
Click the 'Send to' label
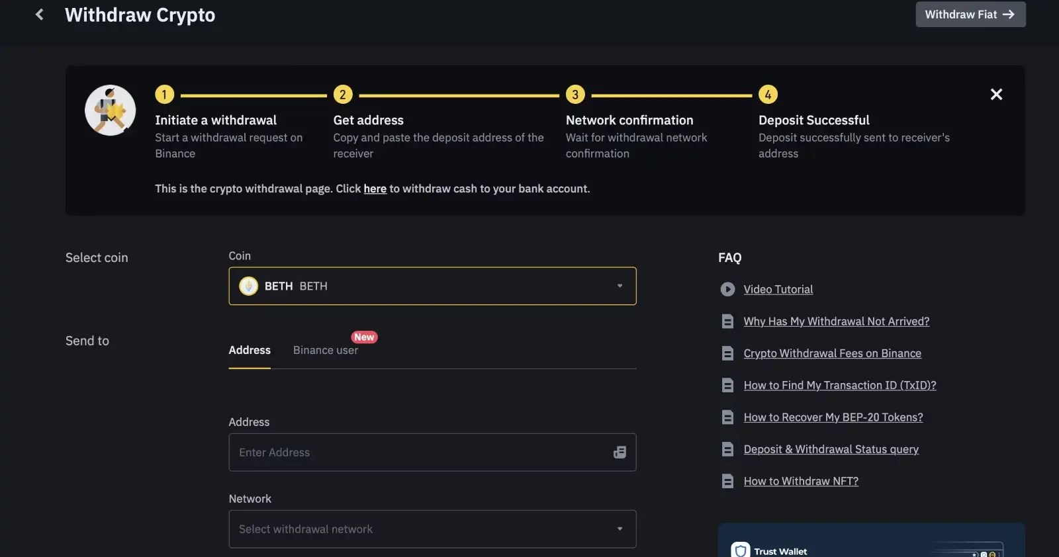87,341
